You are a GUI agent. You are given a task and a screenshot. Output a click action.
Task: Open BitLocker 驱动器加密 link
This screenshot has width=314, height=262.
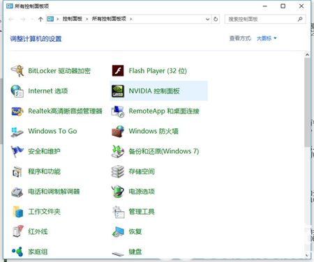[x=59, y=70]
